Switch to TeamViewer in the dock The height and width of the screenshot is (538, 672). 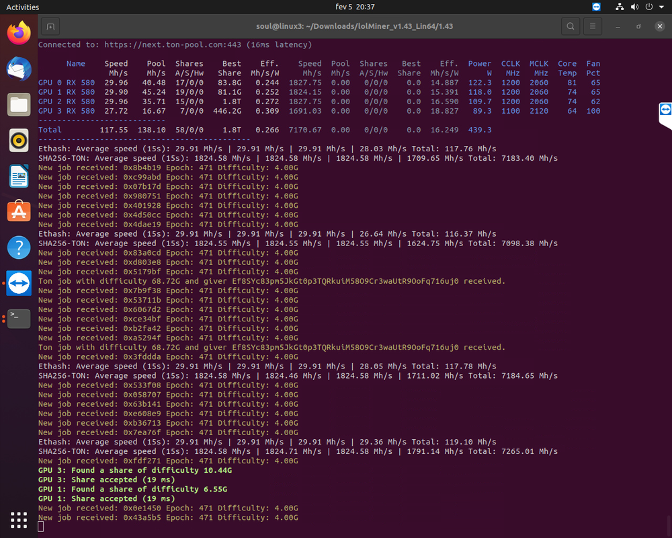click(x=19, y=283)
